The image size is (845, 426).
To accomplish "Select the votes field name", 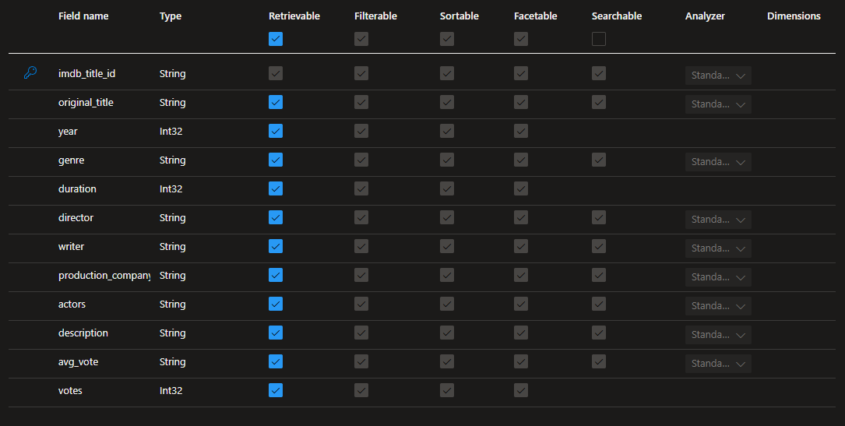I will click(70, 390).
